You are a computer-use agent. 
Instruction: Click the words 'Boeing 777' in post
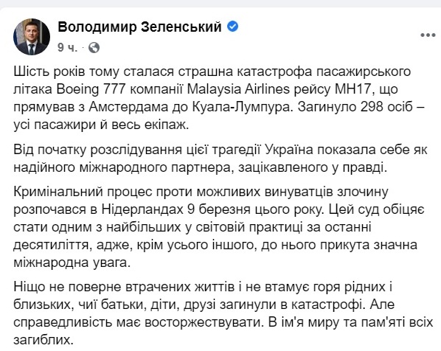[x=91, y=89]
